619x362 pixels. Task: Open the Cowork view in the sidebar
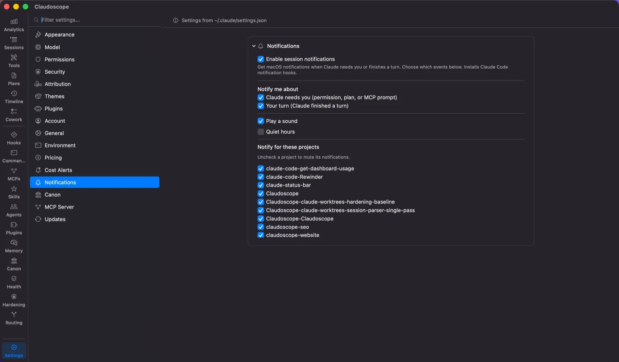(x=14, y=115)
